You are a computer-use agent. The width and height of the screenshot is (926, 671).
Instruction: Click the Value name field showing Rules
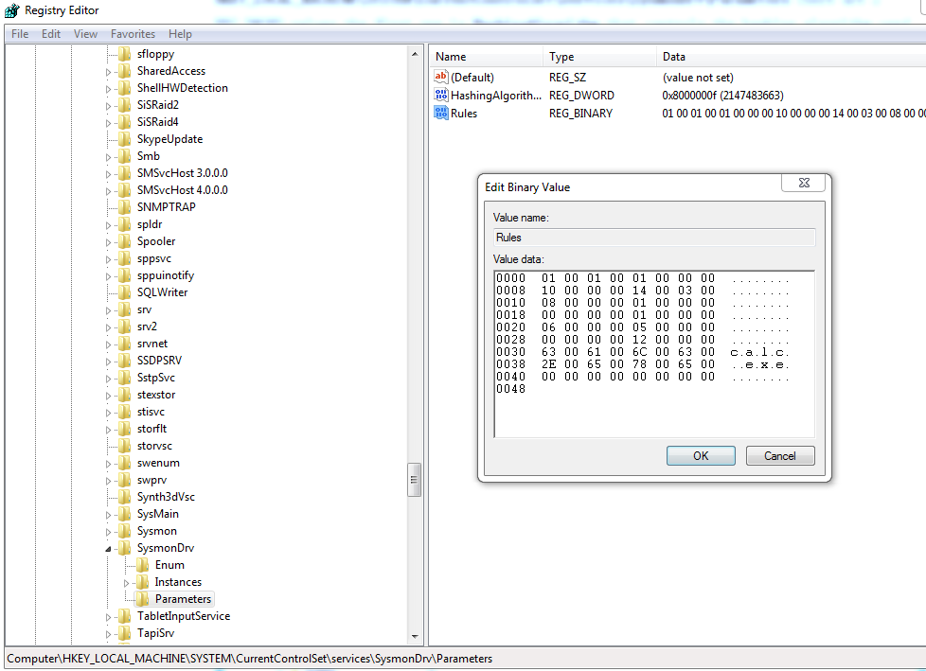pos(653,238)
